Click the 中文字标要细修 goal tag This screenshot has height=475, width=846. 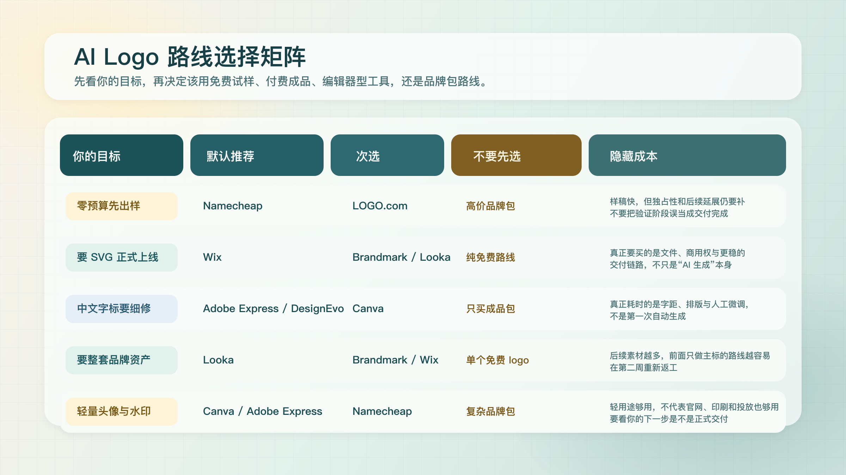coord(121,309)
